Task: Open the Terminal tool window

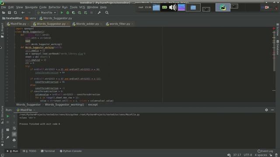Action: [x=48, y=151]
